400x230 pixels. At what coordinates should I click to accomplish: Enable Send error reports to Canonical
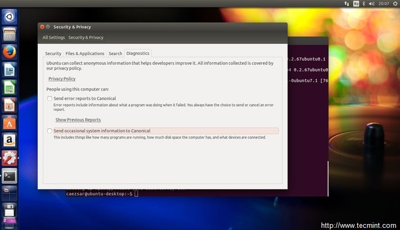(x=50, y=98)
